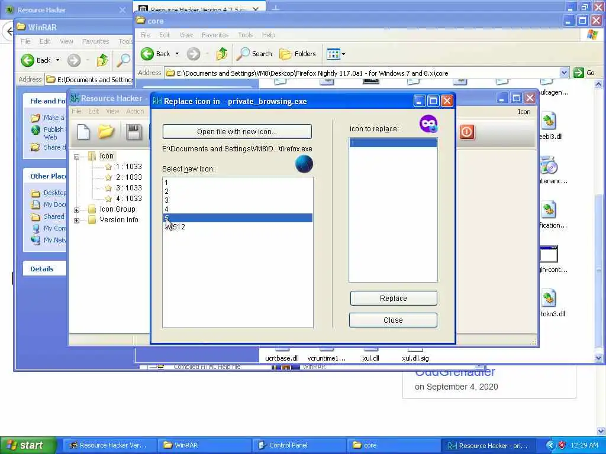Open address bar dropdown in core window
The width and height of the screenshot is (606, 454).
coord(564,73)
